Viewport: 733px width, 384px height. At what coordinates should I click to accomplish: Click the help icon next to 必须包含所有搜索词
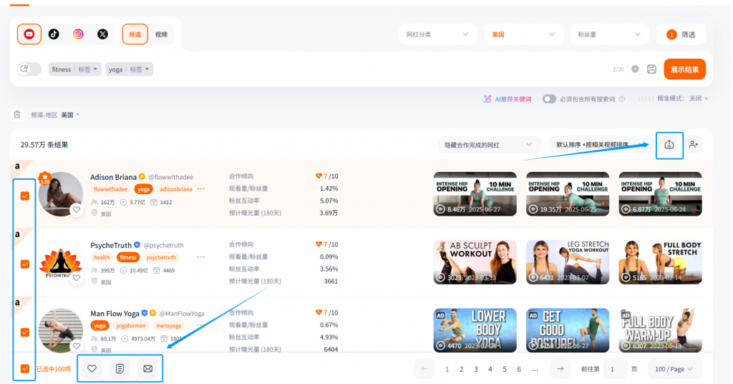pyautogui.click(x=622, y=99)
